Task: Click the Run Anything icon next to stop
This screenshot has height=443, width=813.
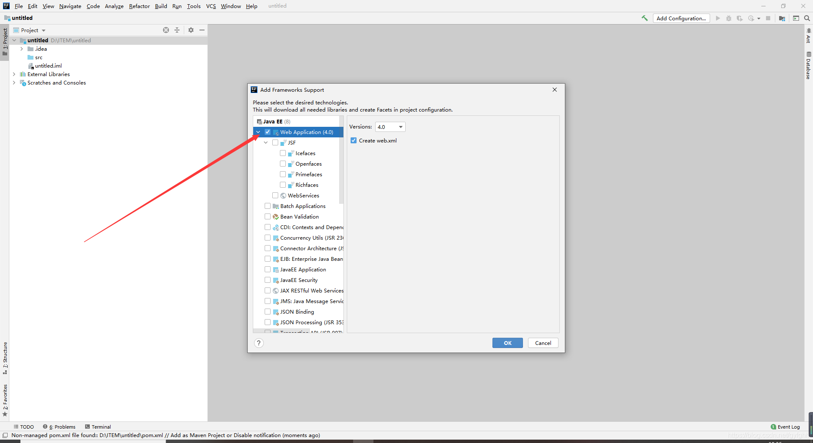Action: click(x=796, y=18)
